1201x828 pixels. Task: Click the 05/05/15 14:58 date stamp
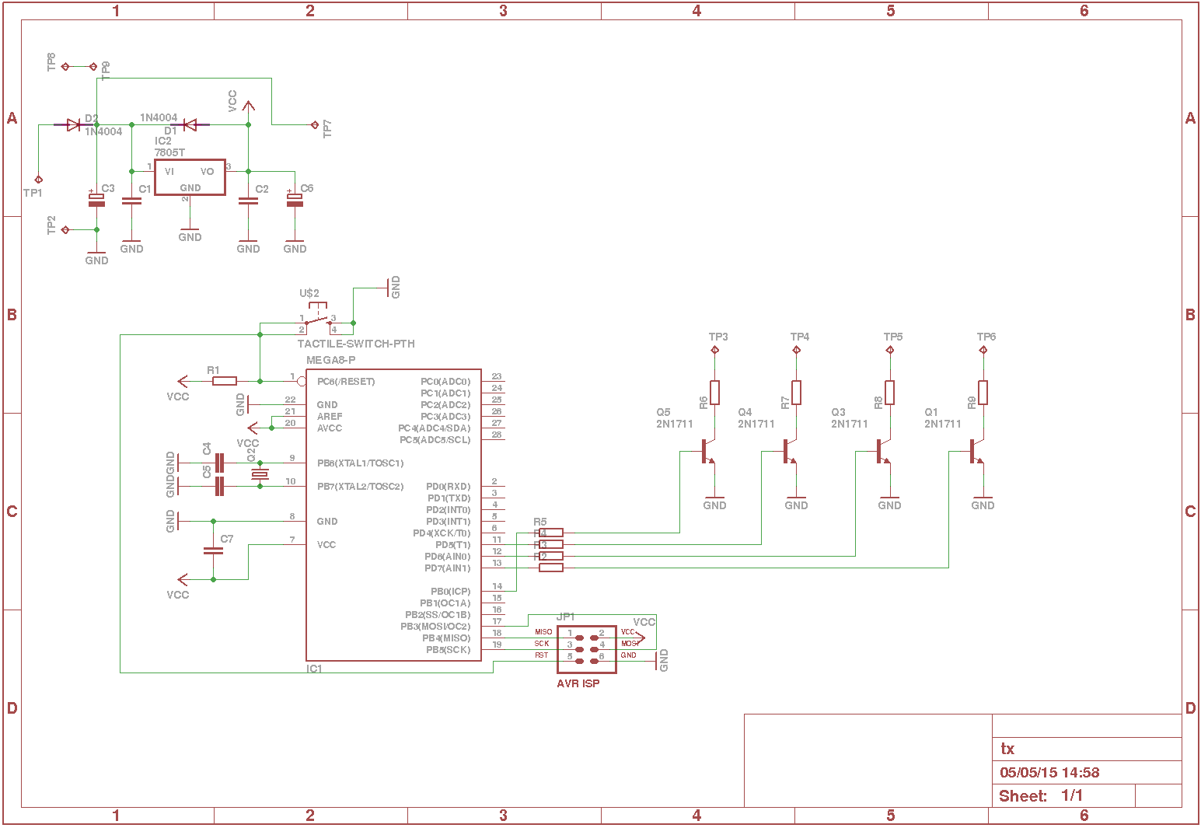point(1049,773)
